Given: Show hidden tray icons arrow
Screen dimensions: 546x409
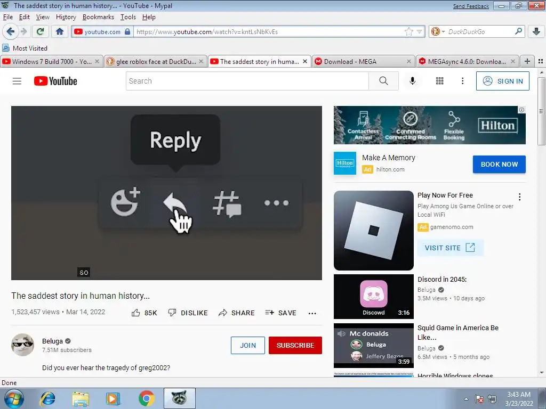Looking at the screenshot, I should coord(466,399).
